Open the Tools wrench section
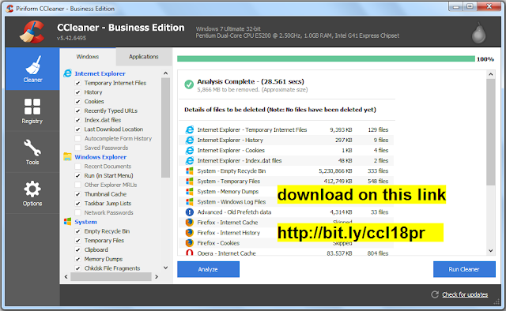 [x=32, y=152]
